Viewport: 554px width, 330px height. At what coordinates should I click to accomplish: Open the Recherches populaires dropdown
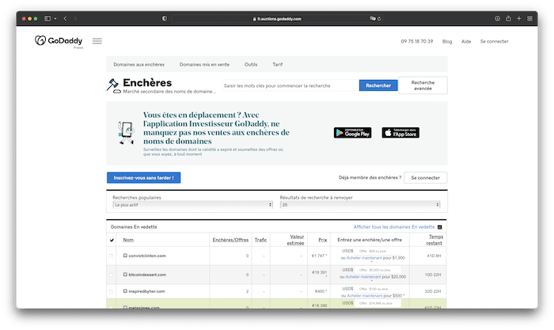(x=192, y=204)
